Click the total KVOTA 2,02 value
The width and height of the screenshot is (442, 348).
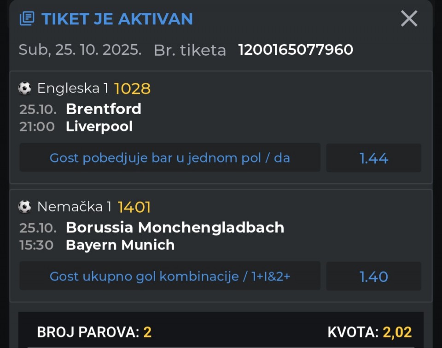pos(397,332)
